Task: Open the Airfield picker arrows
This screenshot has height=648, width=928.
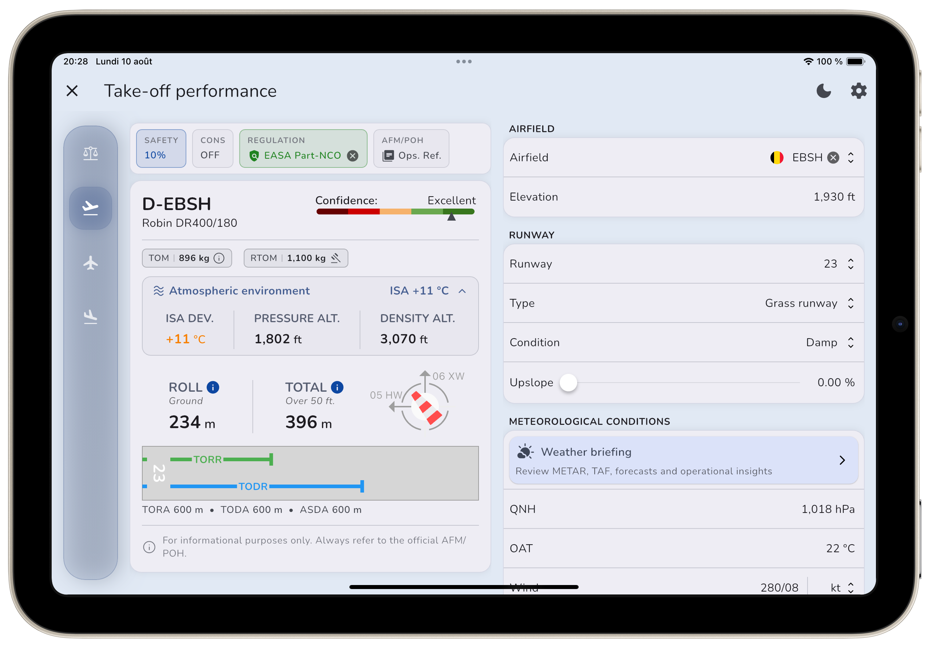Action: click(851, 158)
